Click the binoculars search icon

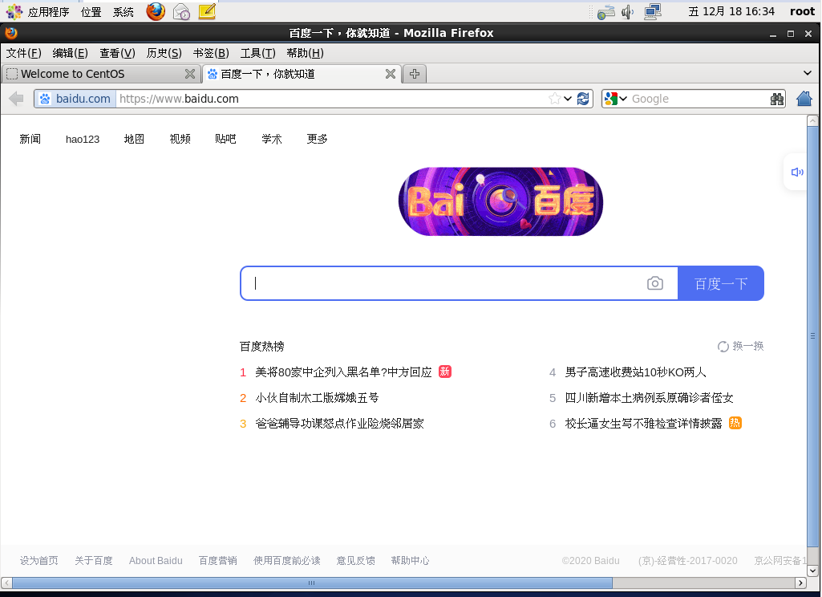[x=777, y=99]
